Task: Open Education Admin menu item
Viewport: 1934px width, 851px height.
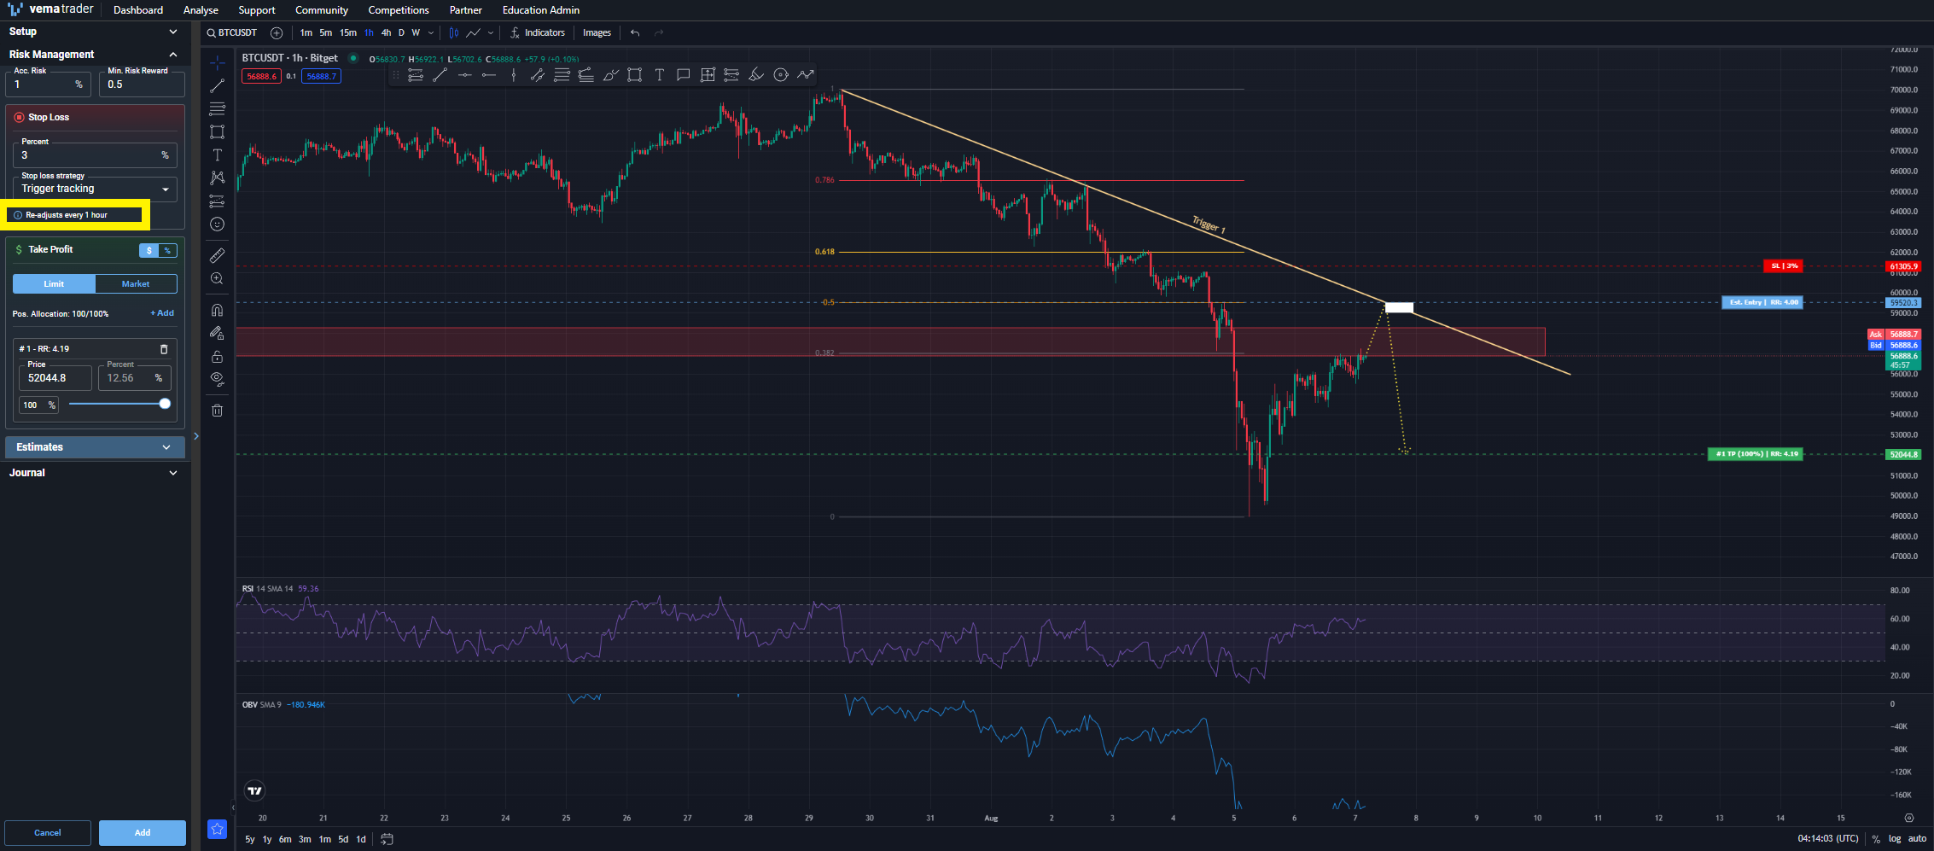Action: [541, 10]
